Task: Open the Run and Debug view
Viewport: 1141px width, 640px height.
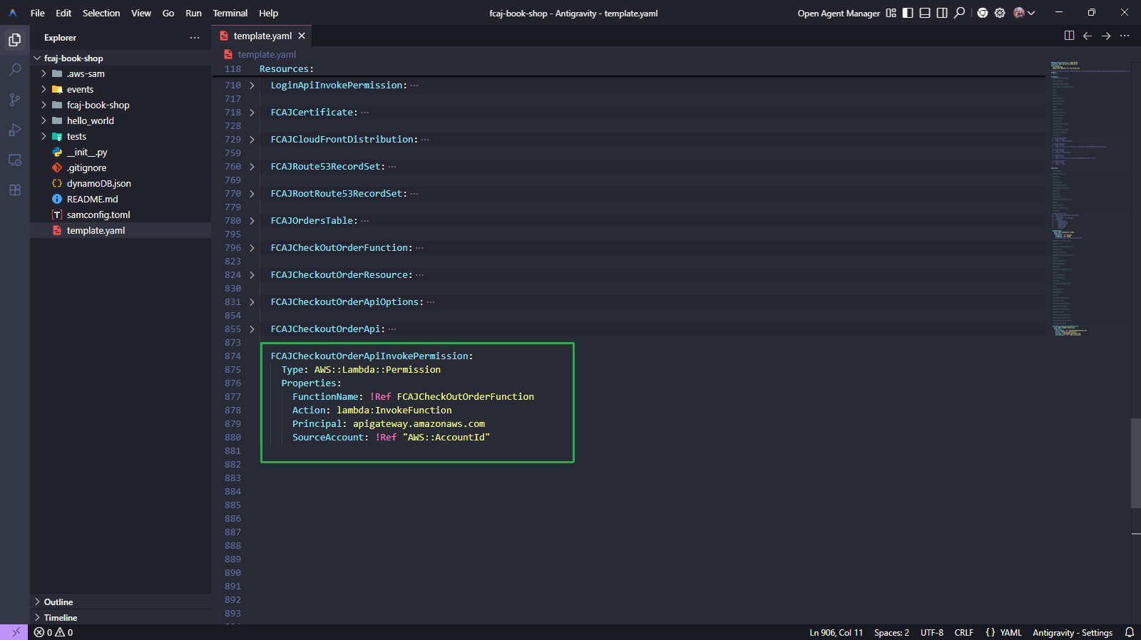Action: [15, 130]
